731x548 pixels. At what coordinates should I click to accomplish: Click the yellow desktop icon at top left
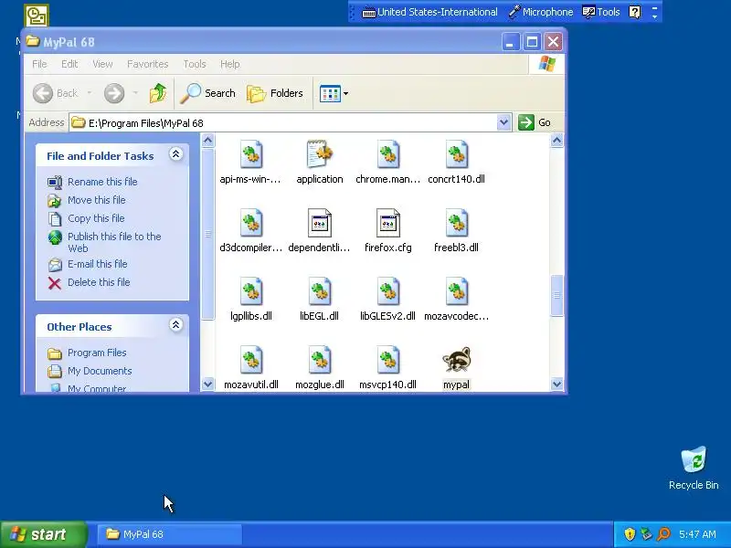click(37, 16)
